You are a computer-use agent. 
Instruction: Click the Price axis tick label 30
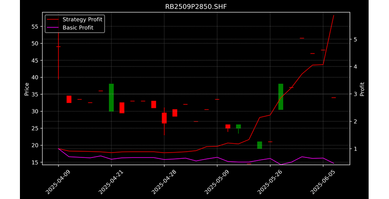coord(35,111)
